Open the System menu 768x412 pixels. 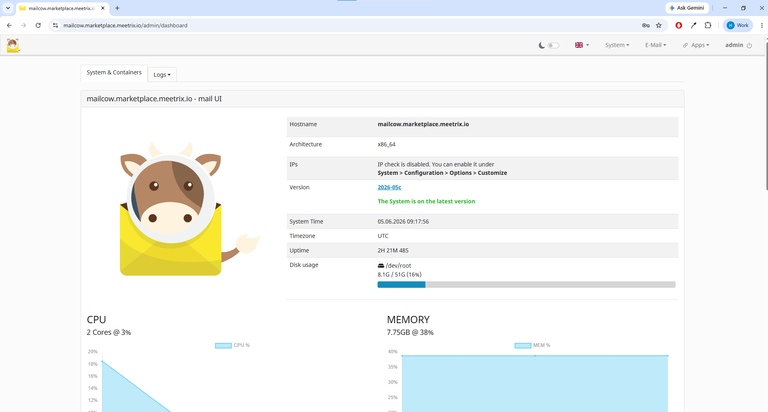coord(617,45)
